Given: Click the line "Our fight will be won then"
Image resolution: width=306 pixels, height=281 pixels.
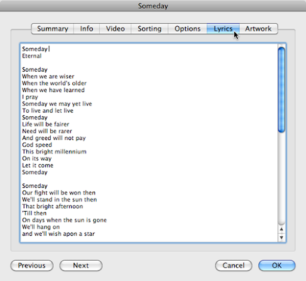Looking at the screenshot, I should (59, 193).
